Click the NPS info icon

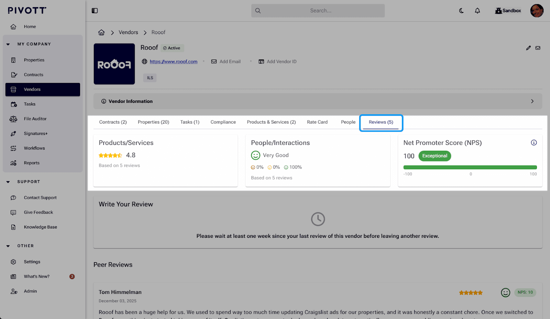(x=534, y=142)
